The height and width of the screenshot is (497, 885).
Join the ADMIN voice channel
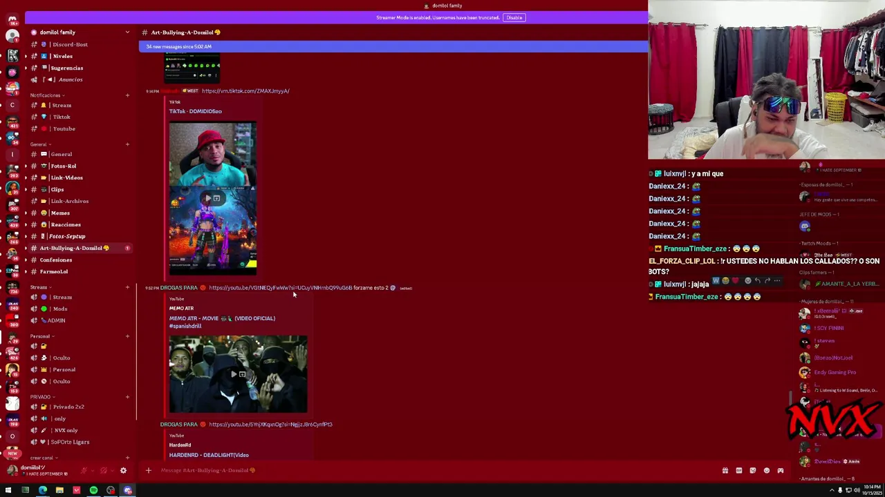click(x=80, y=320)
